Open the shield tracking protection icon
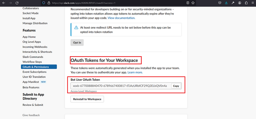Screen dimensions: 256x119 (44, 3)
